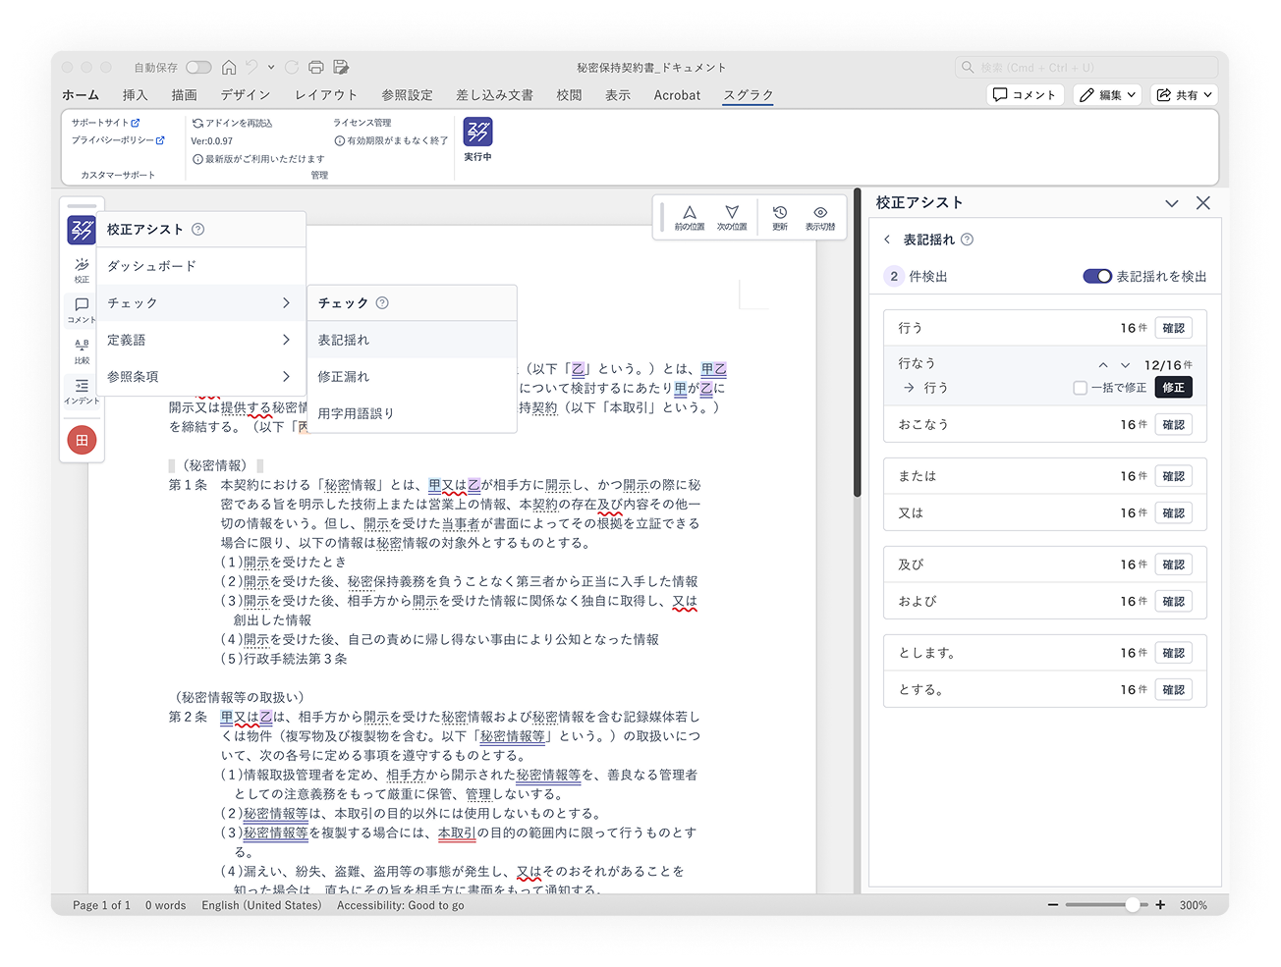Select 表記揺れ from the チェック menu

point(345,339)
